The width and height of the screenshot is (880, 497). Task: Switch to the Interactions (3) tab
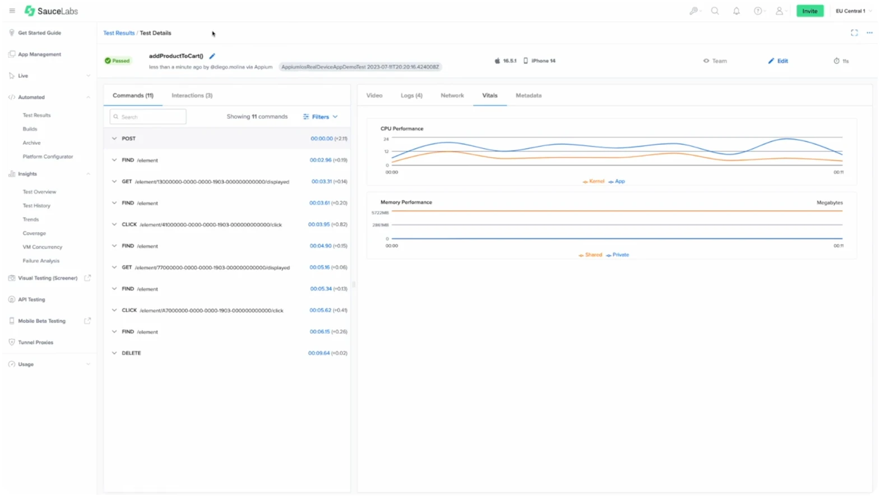(192, 95)
